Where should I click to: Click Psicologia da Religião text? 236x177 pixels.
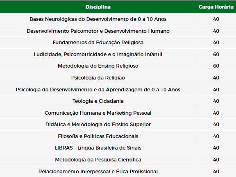(x=98, y=78)
